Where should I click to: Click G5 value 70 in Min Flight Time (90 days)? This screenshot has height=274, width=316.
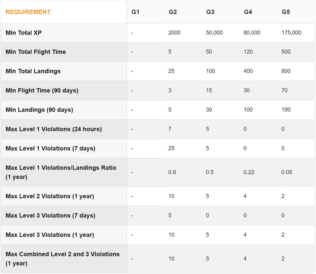tap(284, 90)
